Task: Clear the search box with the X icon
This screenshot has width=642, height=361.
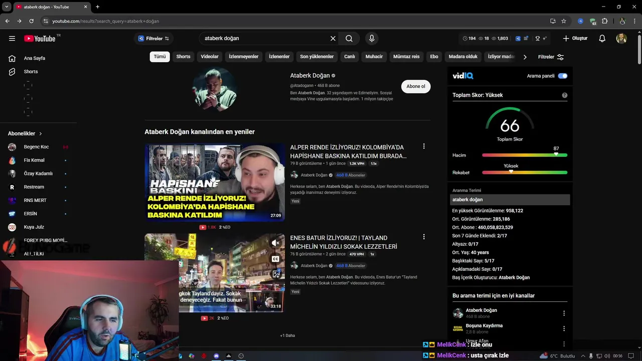Action: (333, 39)
